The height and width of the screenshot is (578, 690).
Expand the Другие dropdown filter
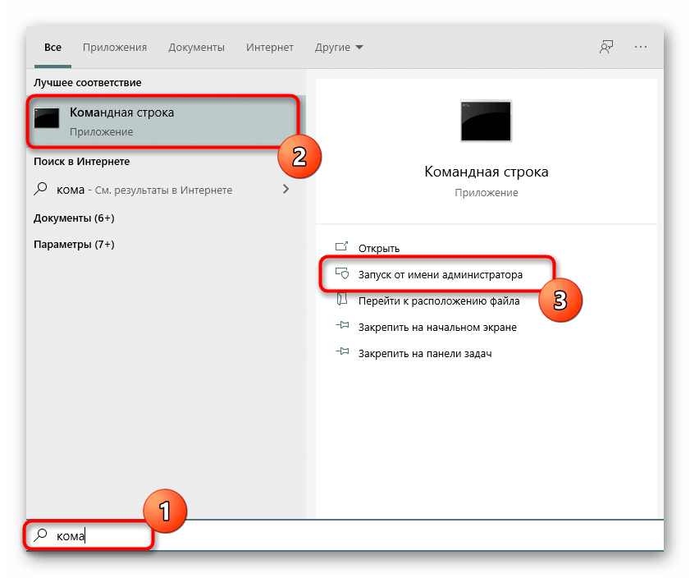pyautogui.click(x=339, y=48)
